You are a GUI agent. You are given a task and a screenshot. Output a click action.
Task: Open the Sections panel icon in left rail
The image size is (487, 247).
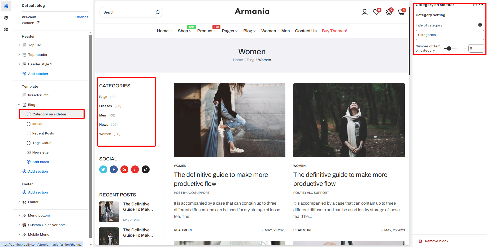(x=6, y=6)
